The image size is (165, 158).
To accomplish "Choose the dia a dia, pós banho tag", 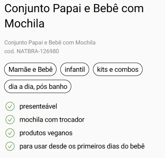I will 38,87.
